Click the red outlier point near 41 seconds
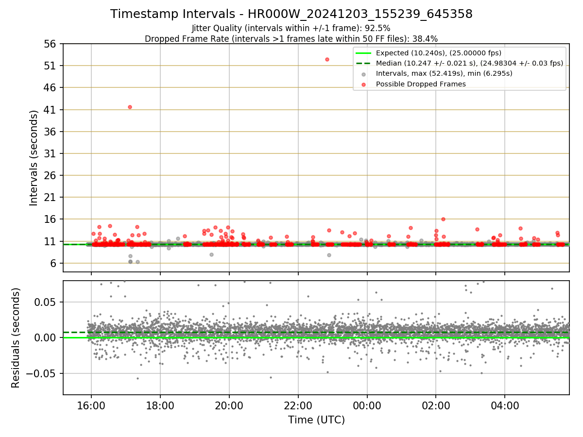The width and height of the screenshot is (583, 437). pos(130,107)
